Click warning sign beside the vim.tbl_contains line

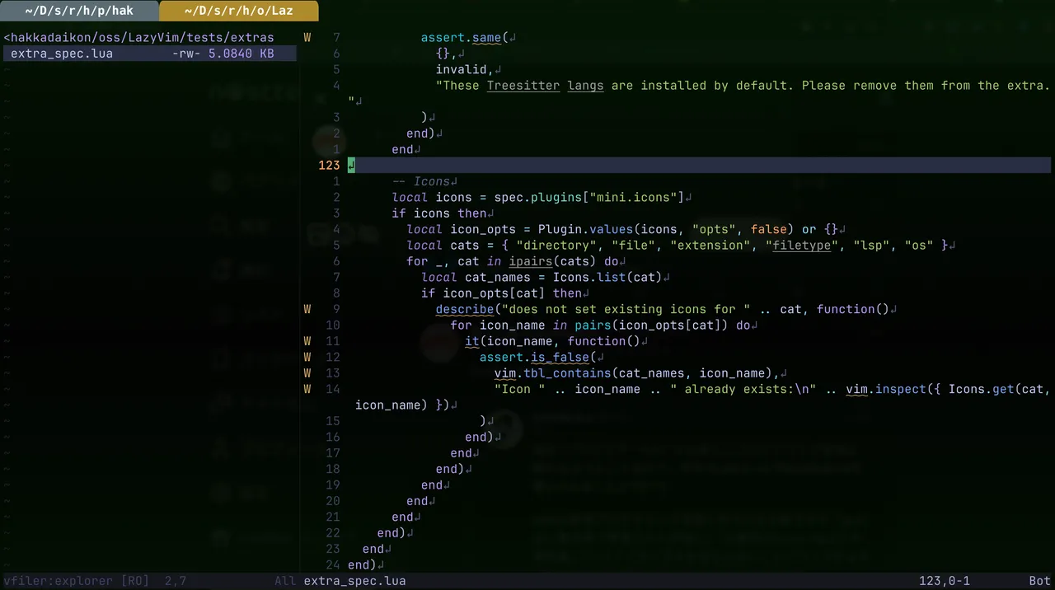coord(307,373)
